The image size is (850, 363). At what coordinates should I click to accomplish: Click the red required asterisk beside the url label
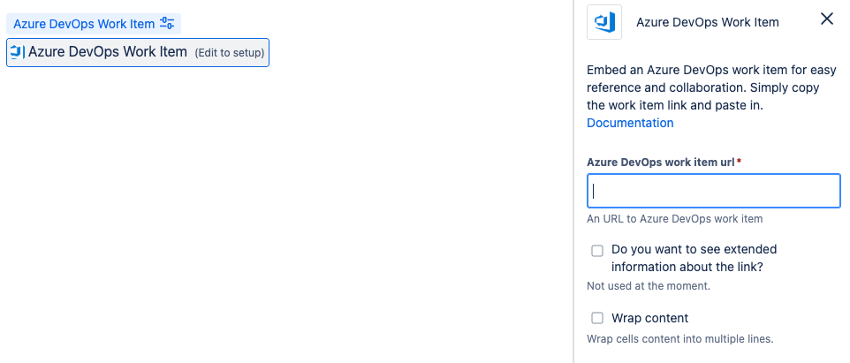click(738, 162)
